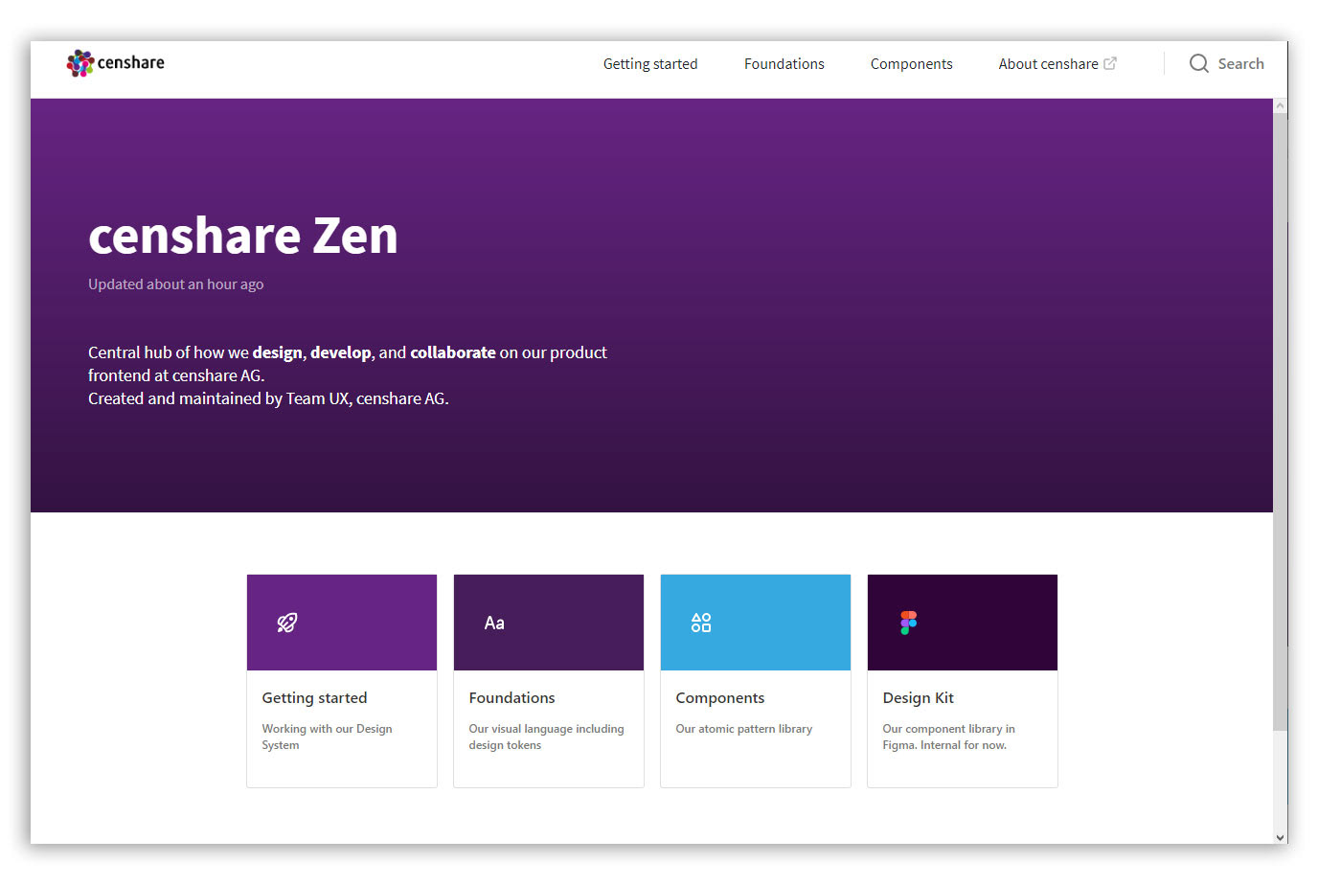This screenshot has width=1318, height=885.
Task: Open the Getting started card title
Action: point(315,698)
